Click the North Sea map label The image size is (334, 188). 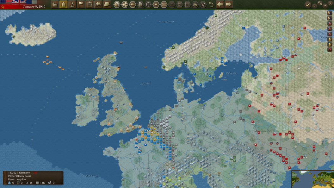click(145, 84)
